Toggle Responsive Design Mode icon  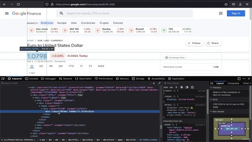tap(239, 78)
